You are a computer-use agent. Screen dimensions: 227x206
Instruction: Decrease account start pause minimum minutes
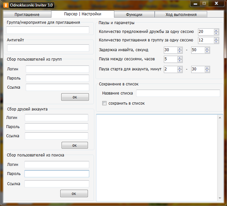pyautogui.click(x=179, y=71)
